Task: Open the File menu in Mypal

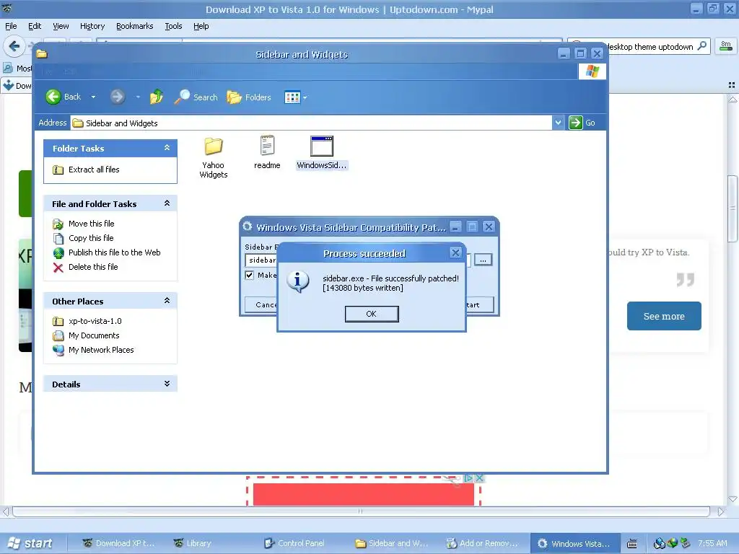Action: tap(11, 27)
